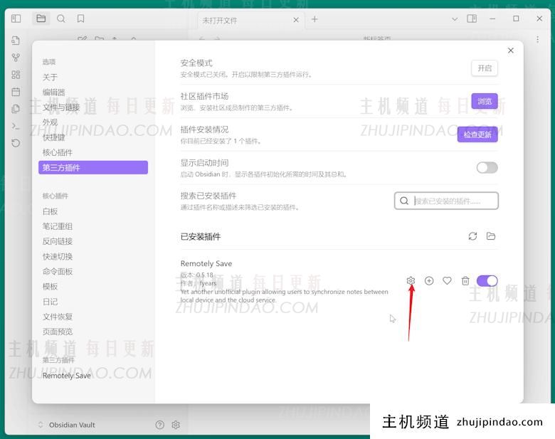Open 白板 core plugin settings
The height and width of the screenshot is (439, 555).
(93, 211)
